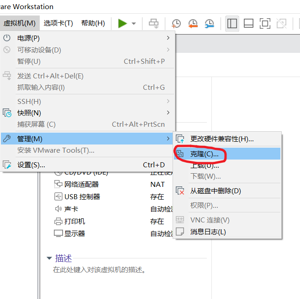
Task: Open the snapshot manager wrench icon
Action: tap(209, 24)
